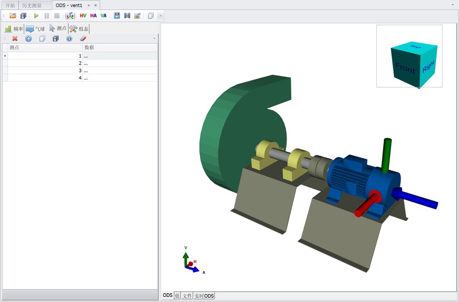Viewport: 459px width, 302px height.
Task: Click the film strip icon in toolbar
Action: (127, 16)
